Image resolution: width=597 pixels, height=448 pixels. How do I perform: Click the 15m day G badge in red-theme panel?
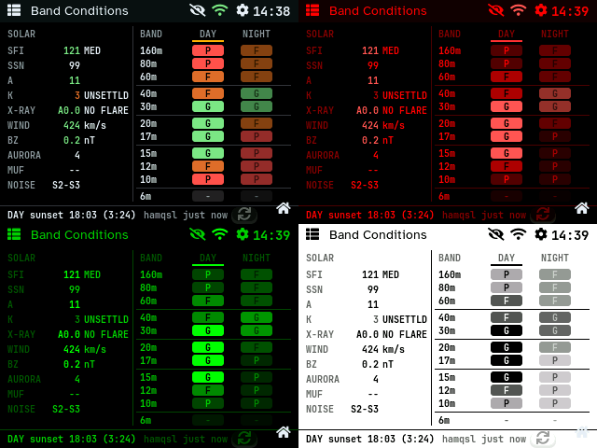click(x=507, y=153)
